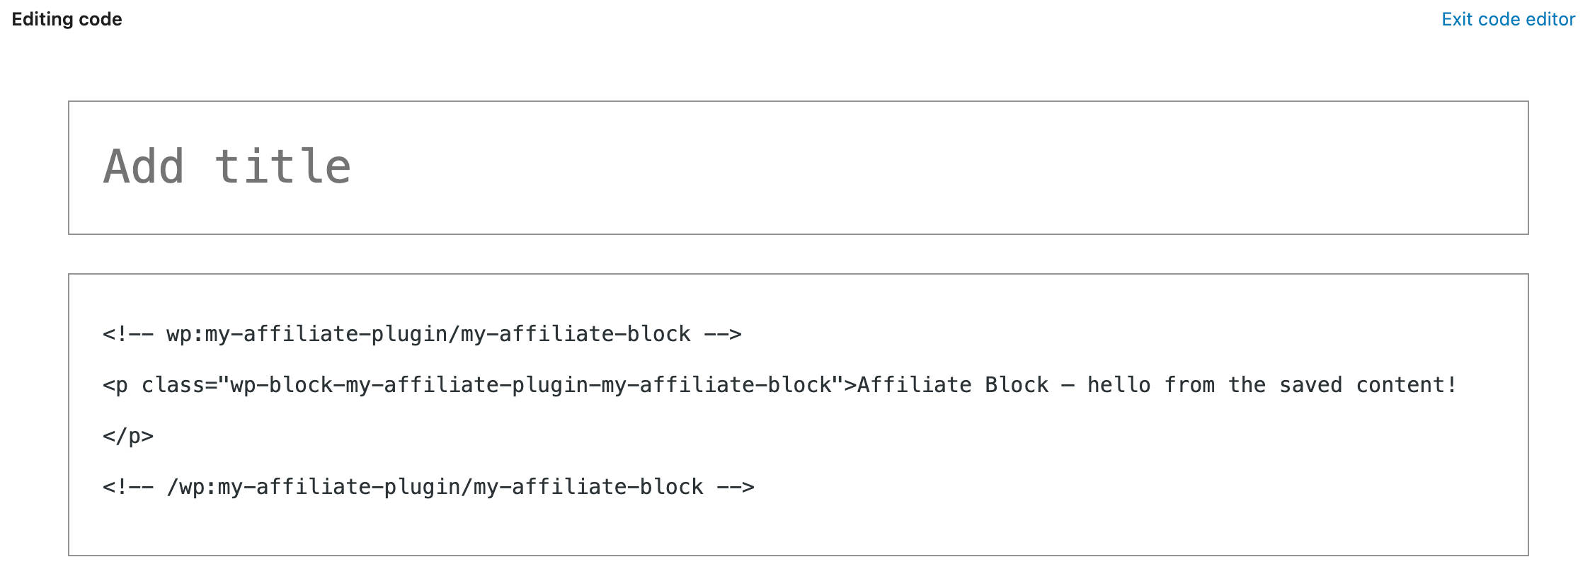Click the word "from" in the code

pos(1189,385)
